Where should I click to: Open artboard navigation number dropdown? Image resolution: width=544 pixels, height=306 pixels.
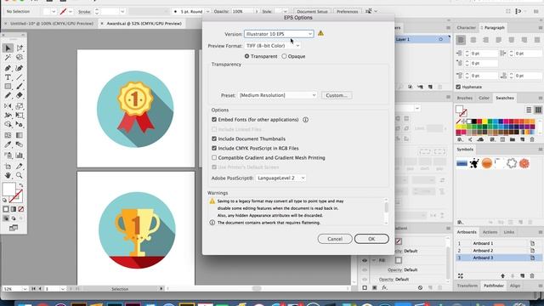tap(62, 289)
